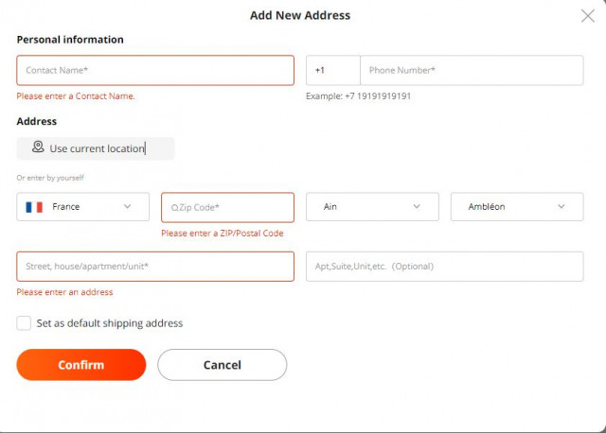
Task: Click the French flag icon
Action: pyautogui.click(x=34, y=207)
